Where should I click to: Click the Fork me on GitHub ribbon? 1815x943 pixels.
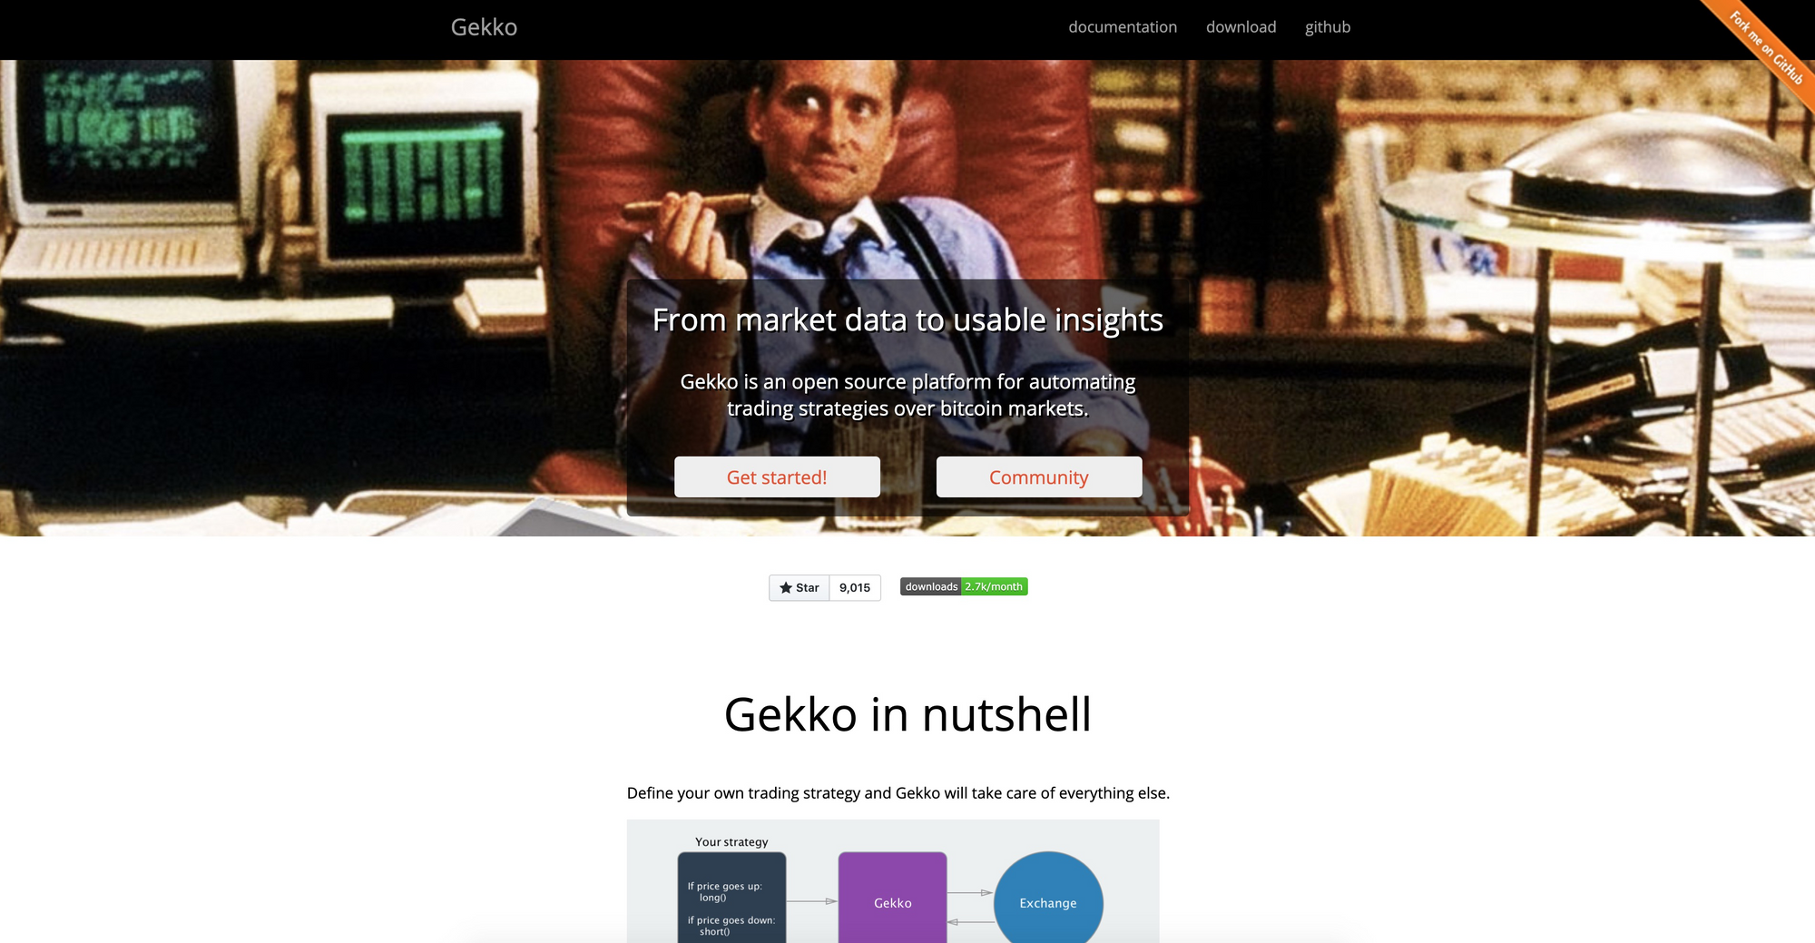click(1764, 46)
